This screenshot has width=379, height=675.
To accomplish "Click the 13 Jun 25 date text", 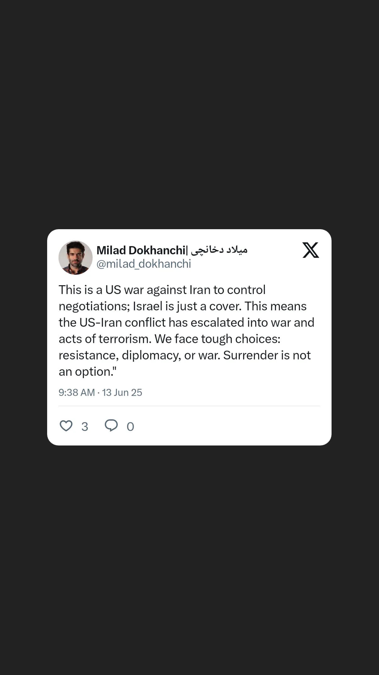I will (122, 392).
